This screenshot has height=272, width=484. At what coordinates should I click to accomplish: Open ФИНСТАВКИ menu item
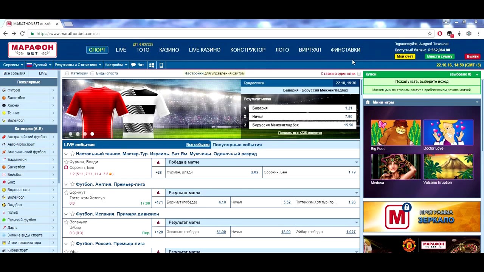[x=346, y=50]
